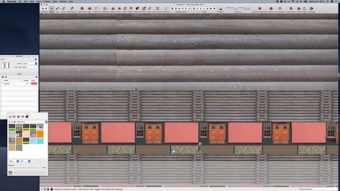Choose the Orbit tool
340x191 pixels.
coord(90,8)
